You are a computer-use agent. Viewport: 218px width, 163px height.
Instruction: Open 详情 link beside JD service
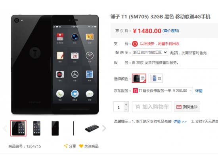click(199, 91)
